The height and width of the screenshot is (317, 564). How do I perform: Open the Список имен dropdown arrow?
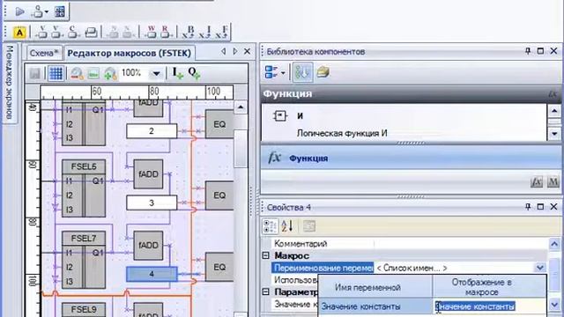point(539,268)
